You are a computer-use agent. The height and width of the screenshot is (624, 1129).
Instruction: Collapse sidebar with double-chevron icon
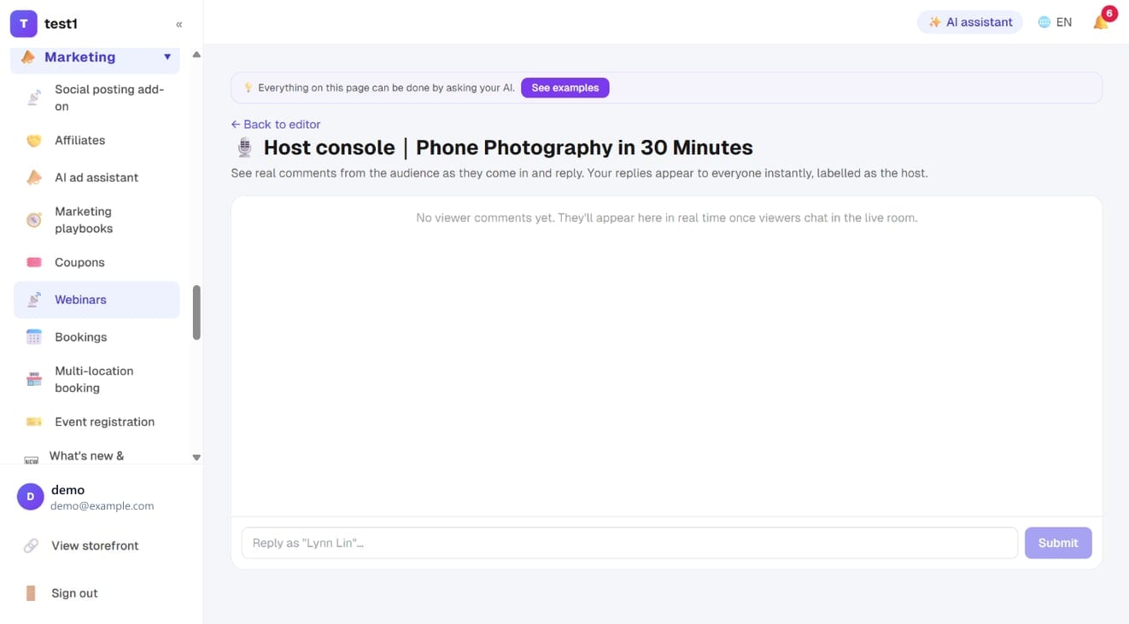click(x=179, y=24)
